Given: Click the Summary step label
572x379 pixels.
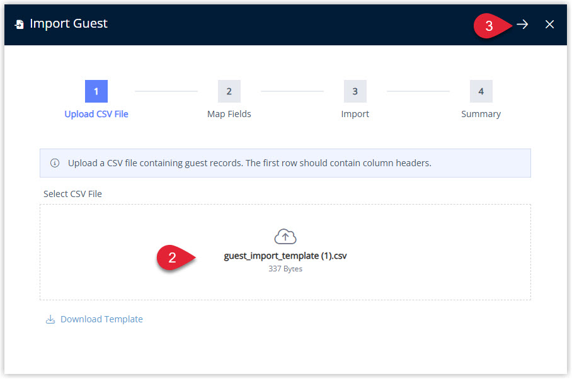Looking at the screenshot, I should pyautogui.click(x=481, y=114).
